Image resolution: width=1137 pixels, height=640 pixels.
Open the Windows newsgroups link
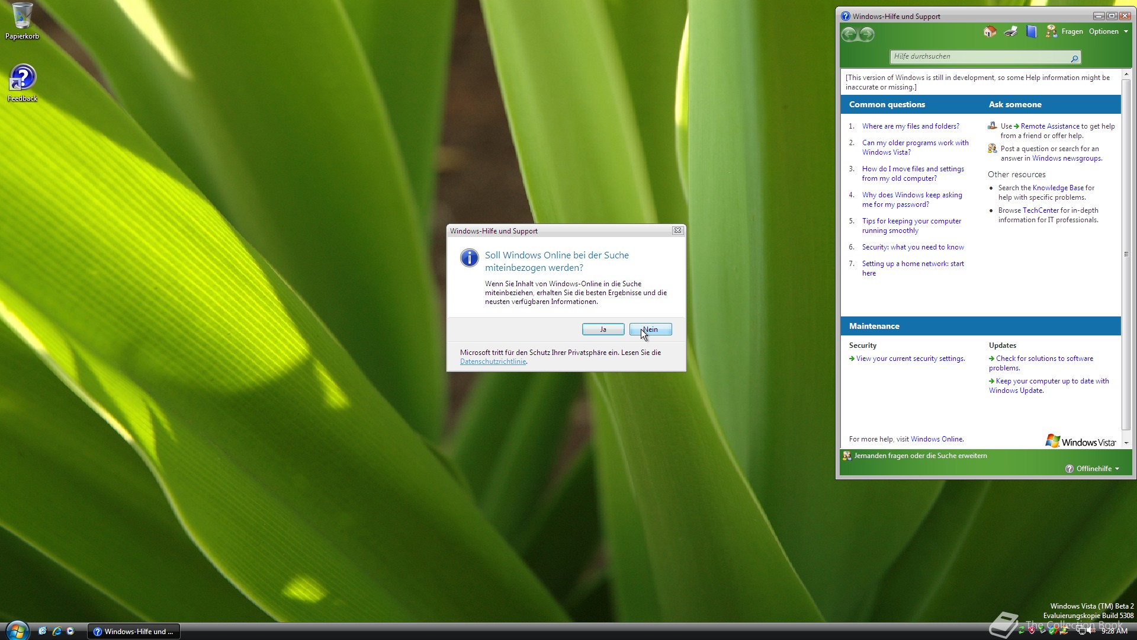click(x=1067, y=158)
